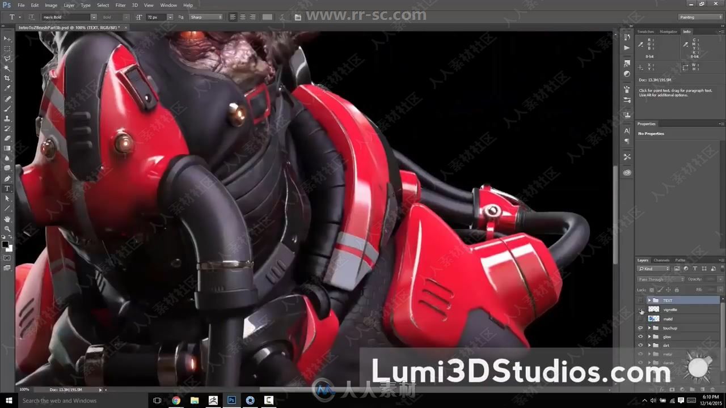This screenshot has height=408, width=726.
Task: Click the Create Warped Text icon
Action: click(x=284, y=18)
